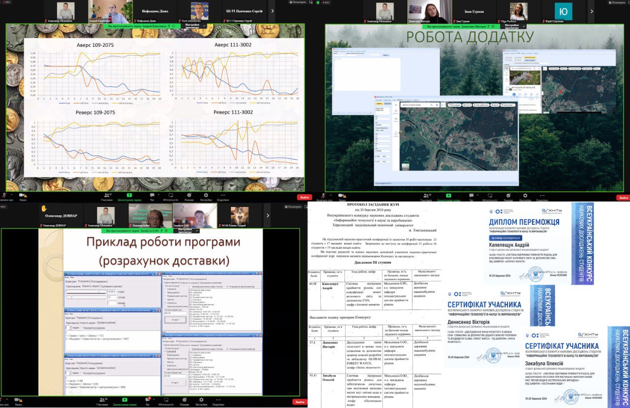Open Настройки in the РОБОТА ДОДАТКУ Zoom window
Viewport: 630px width, 408px height.
pos(525,197)
